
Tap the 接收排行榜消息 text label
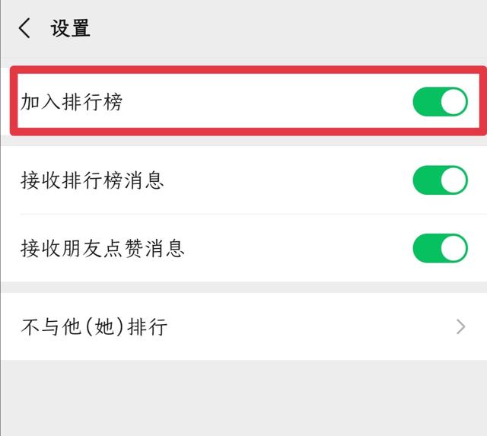click(92, 180)
